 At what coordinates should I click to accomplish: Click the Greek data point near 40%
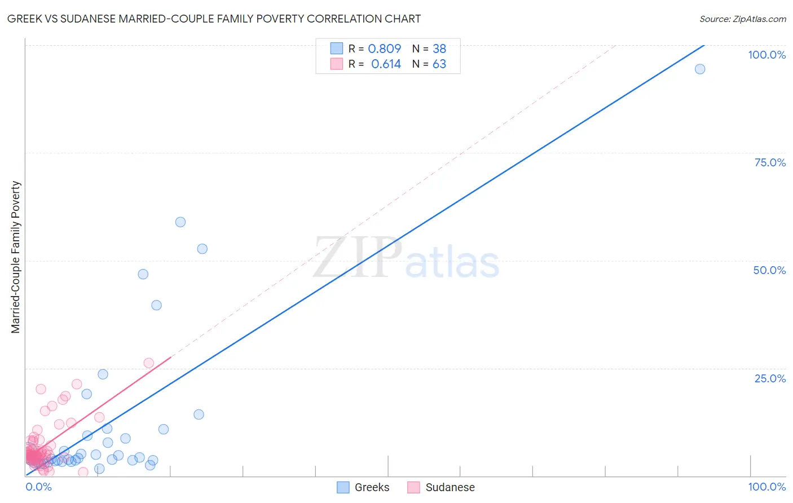pyautogui.click(x=157, y=305)
